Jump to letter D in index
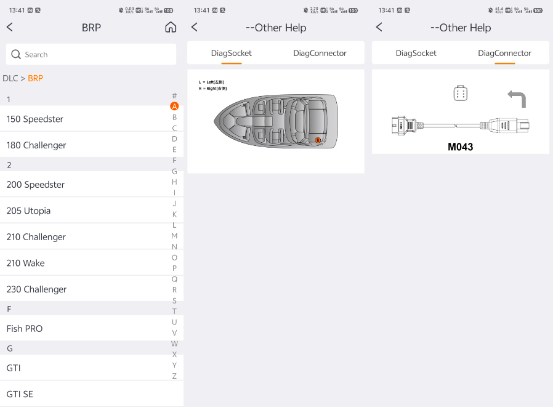Screen dimensions: 553x407 [174, 139]
